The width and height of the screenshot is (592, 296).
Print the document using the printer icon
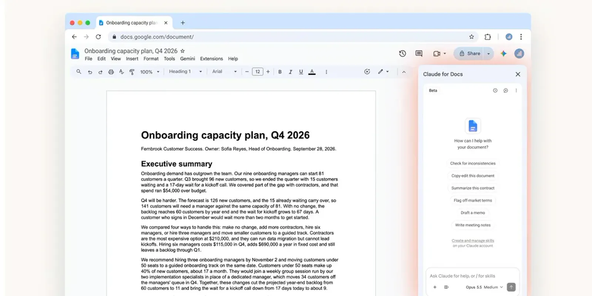[111, 72]
